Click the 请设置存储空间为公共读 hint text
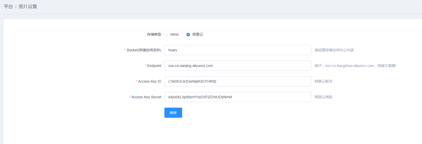422x144 pixels. coord(334,50)
